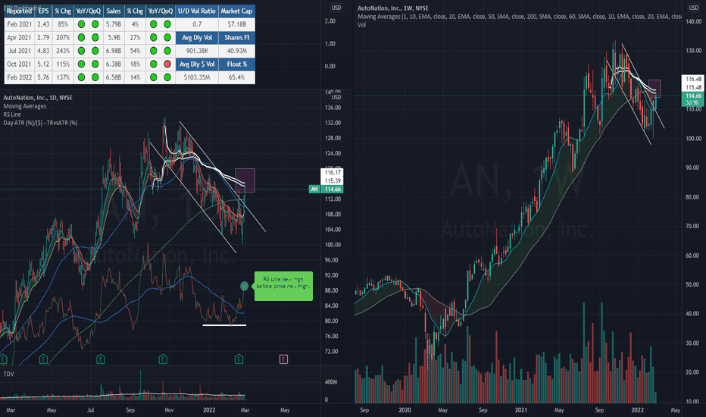
Task: Click the earnings E marker near July 2021
Action: [101, 359]
